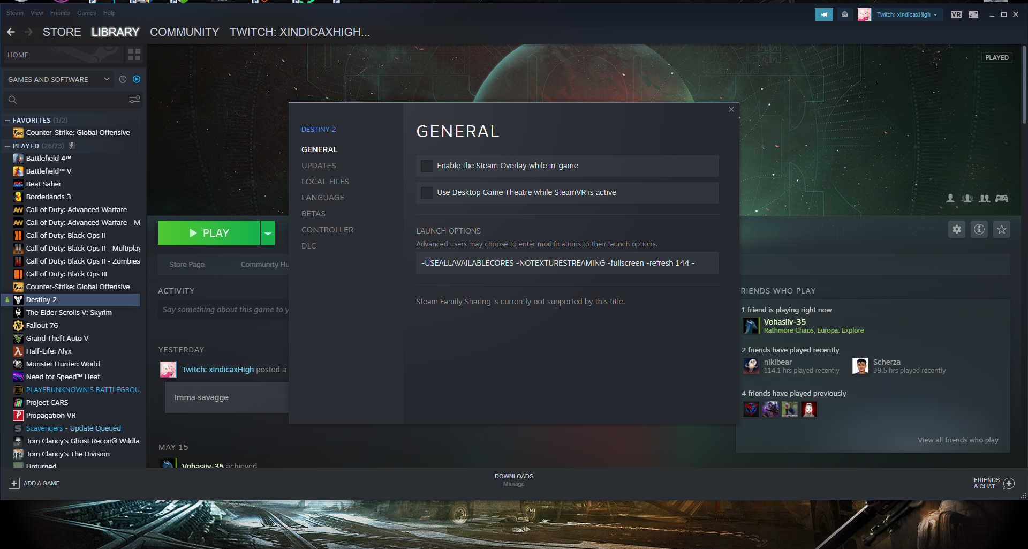Click the game info icon
Screen dimensions: 1028x549
(979, 230)
